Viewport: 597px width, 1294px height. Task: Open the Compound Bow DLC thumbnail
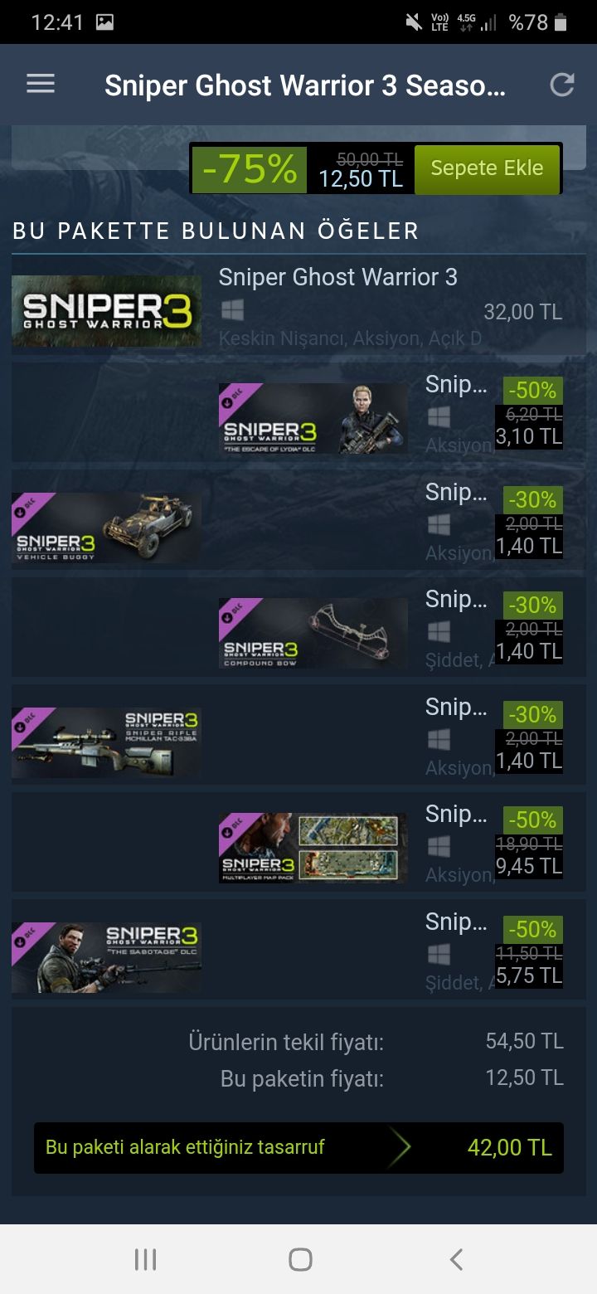point(313,634)
